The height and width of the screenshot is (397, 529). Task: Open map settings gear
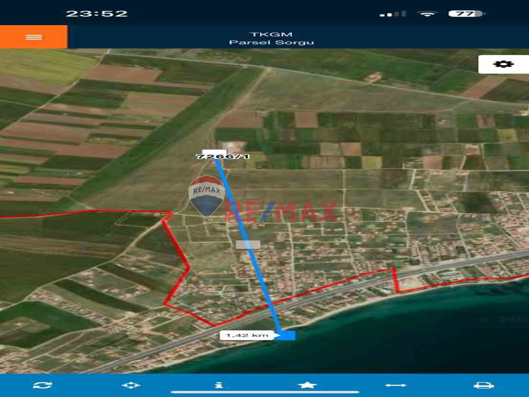[503, 64]
